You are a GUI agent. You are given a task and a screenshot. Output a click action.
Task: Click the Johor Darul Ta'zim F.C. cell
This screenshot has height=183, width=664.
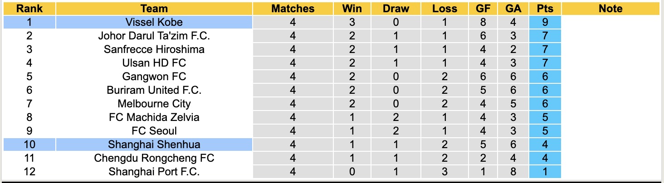pyautogui.click(x=154, y=36)
